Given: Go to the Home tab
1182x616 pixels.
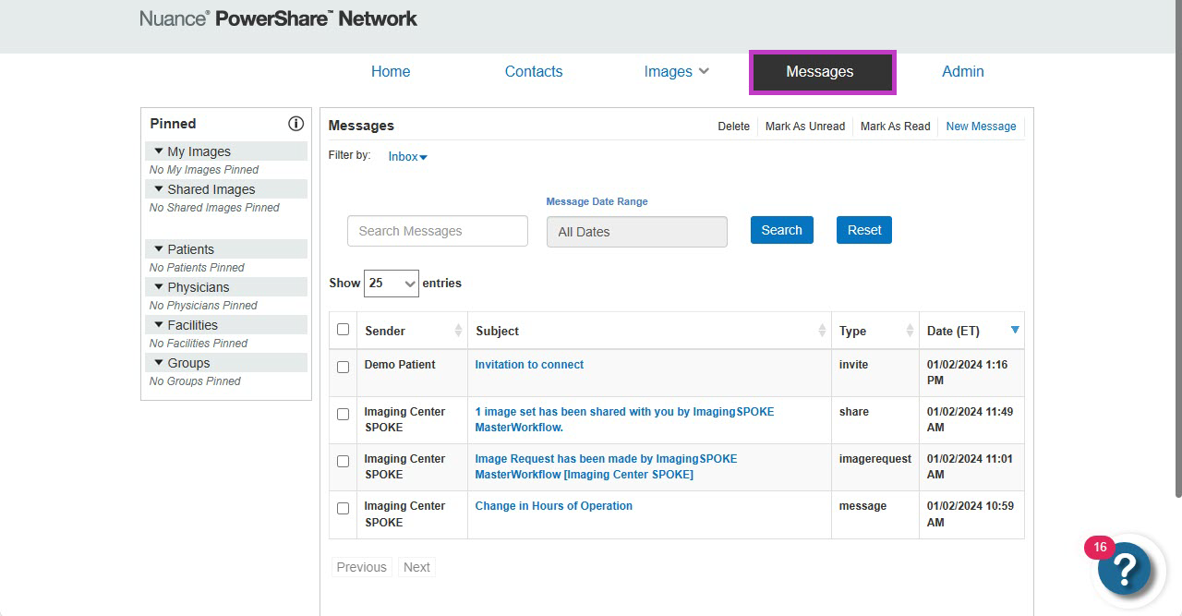Looking at the screenshot, I should click(391, 72).
